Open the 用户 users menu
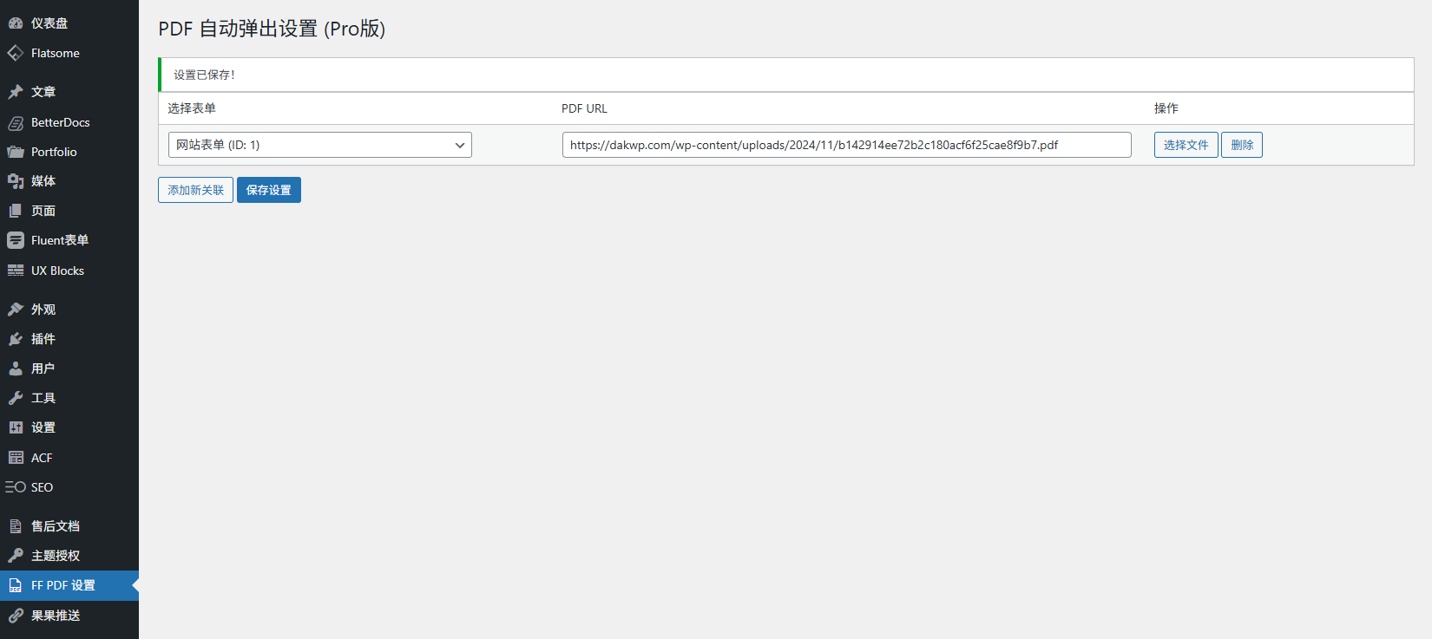1432x639 pixels. 43,368
